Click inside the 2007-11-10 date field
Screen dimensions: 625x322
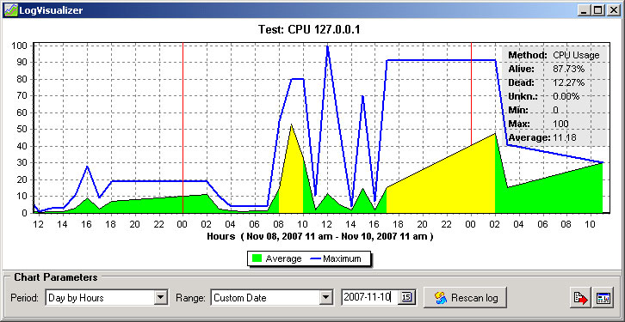pyautogui.click(x=370, y=297)
